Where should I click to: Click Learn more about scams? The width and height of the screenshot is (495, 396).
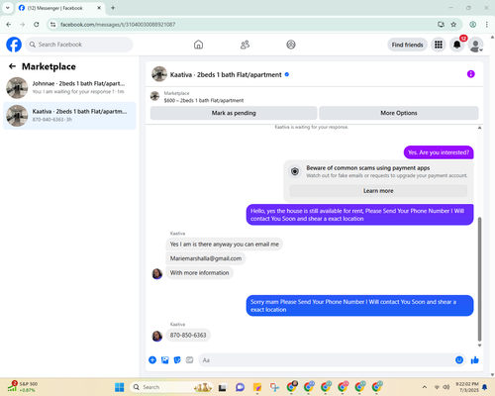coord(378,191)
